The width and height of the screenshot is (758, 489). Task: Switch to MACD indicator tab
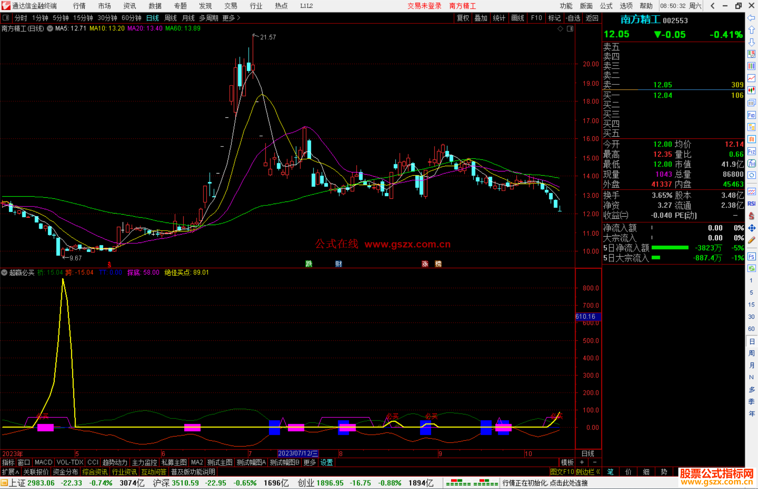[x=44, y=462]
